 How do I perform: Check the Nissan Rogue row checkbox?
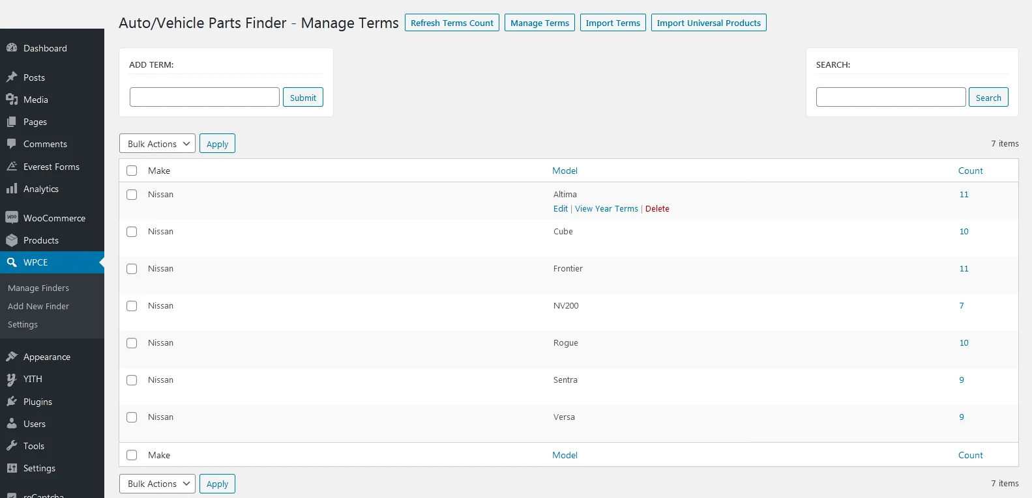132,343
